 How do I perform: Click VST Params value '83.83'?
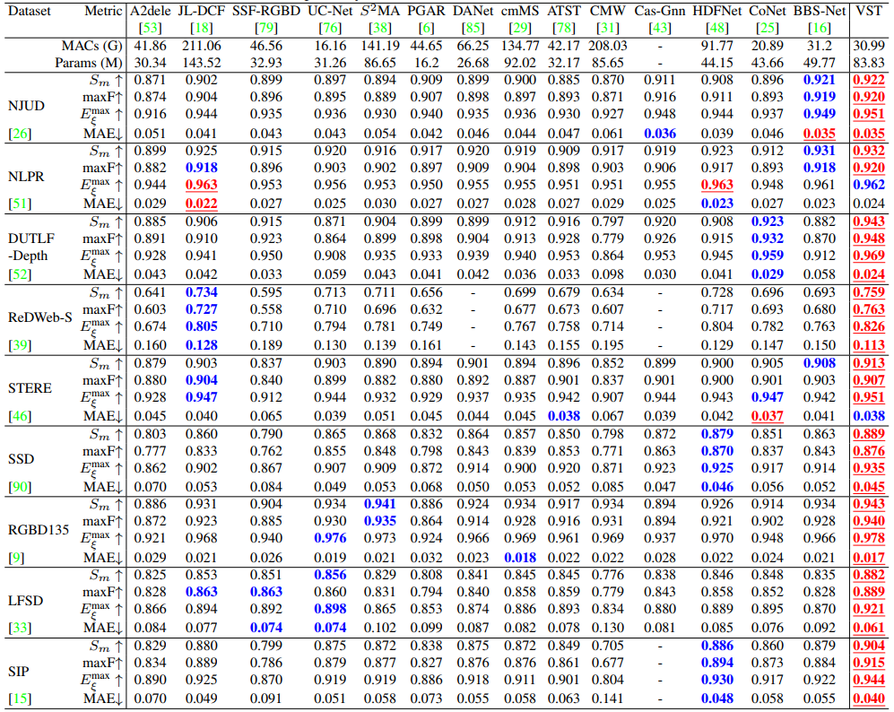[x=869, y=63]
